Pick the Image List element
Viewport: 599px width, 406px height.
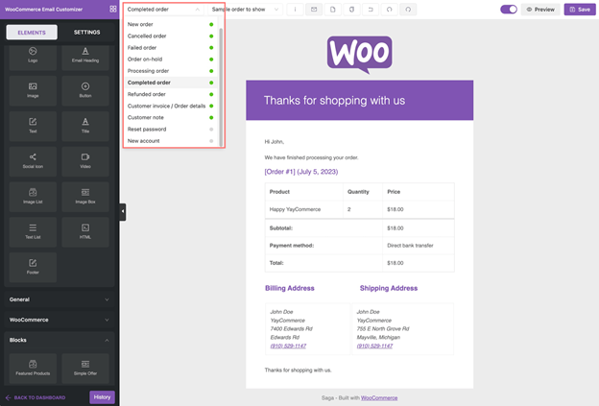click(33, 196)
